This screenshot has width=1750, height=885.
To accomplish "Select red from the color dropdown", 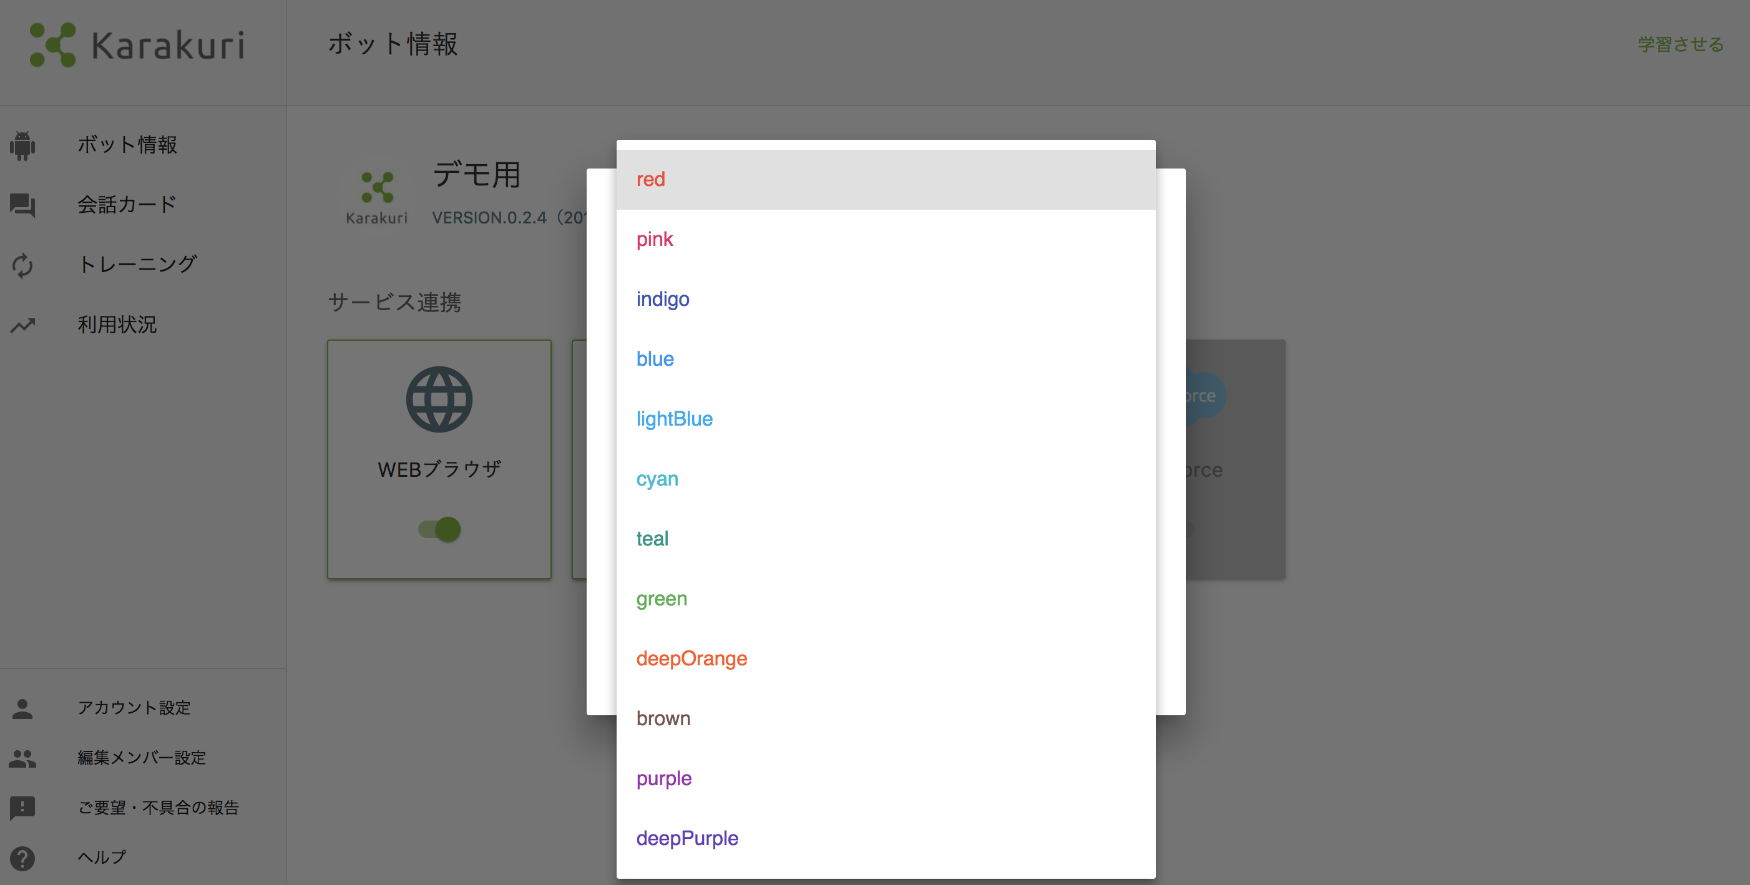I will point(651,179).
